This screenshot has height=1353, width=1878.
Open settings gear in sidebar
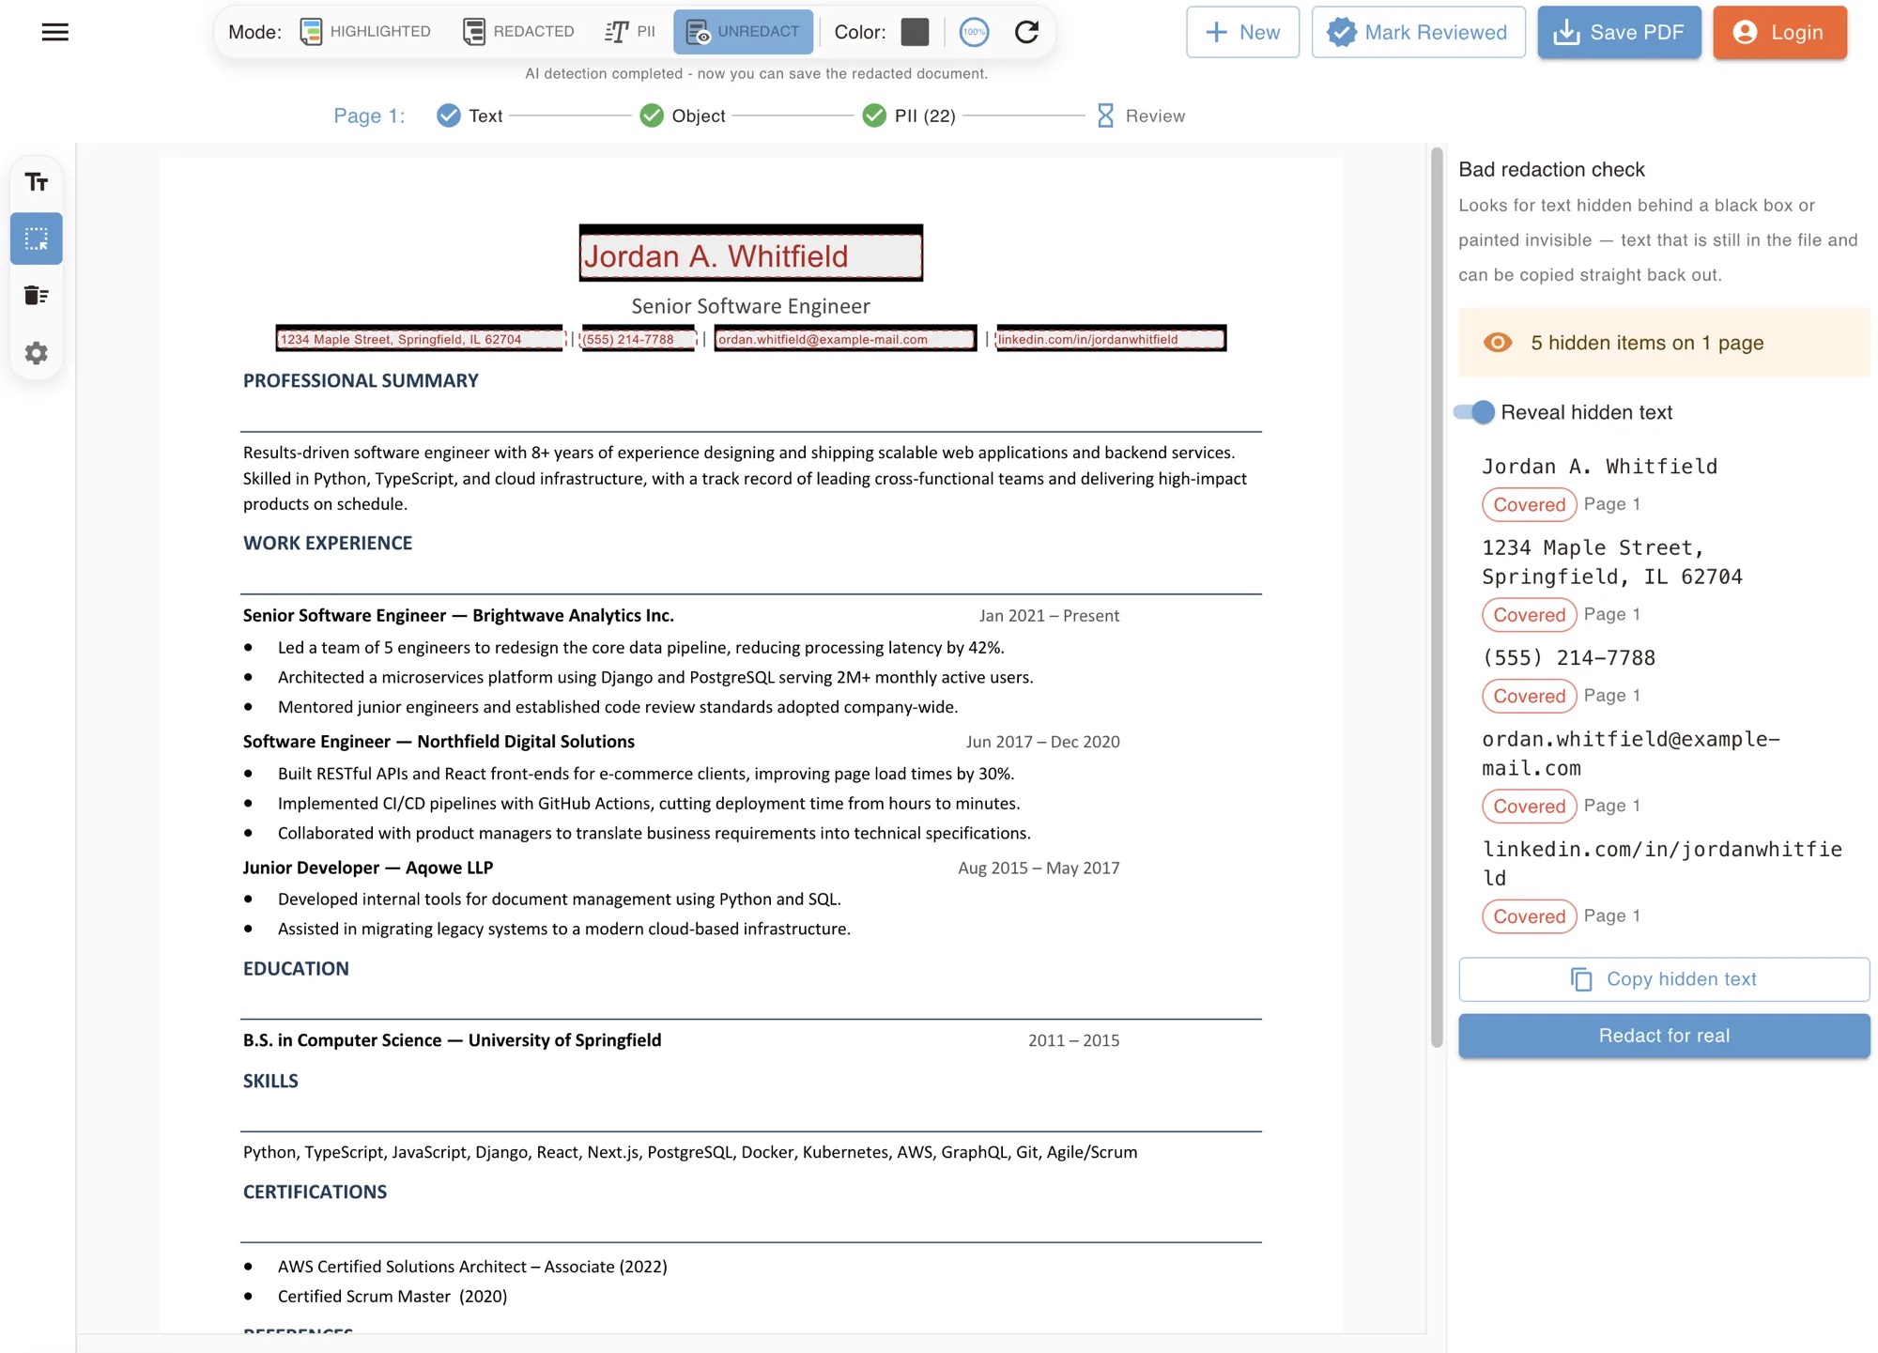click(x=37, y=353)
